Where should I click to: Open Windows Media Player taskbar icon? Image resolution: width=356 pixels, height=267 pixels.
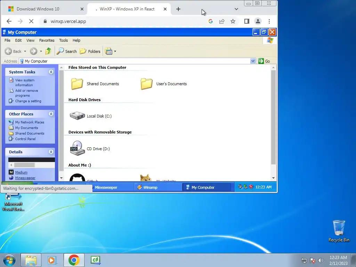(52, 260)
